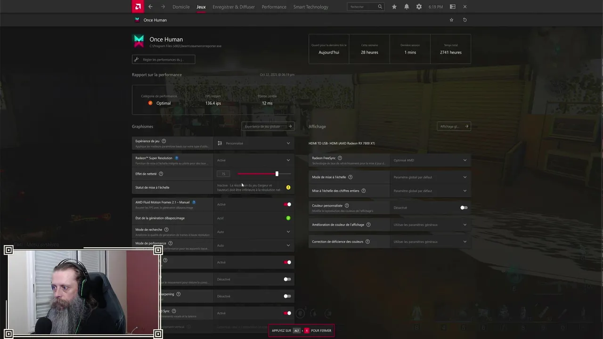Click the 136.4 ips average FPS value
Image resolution: width=603 pixels, height=339 pixels.
pos(213,103)
